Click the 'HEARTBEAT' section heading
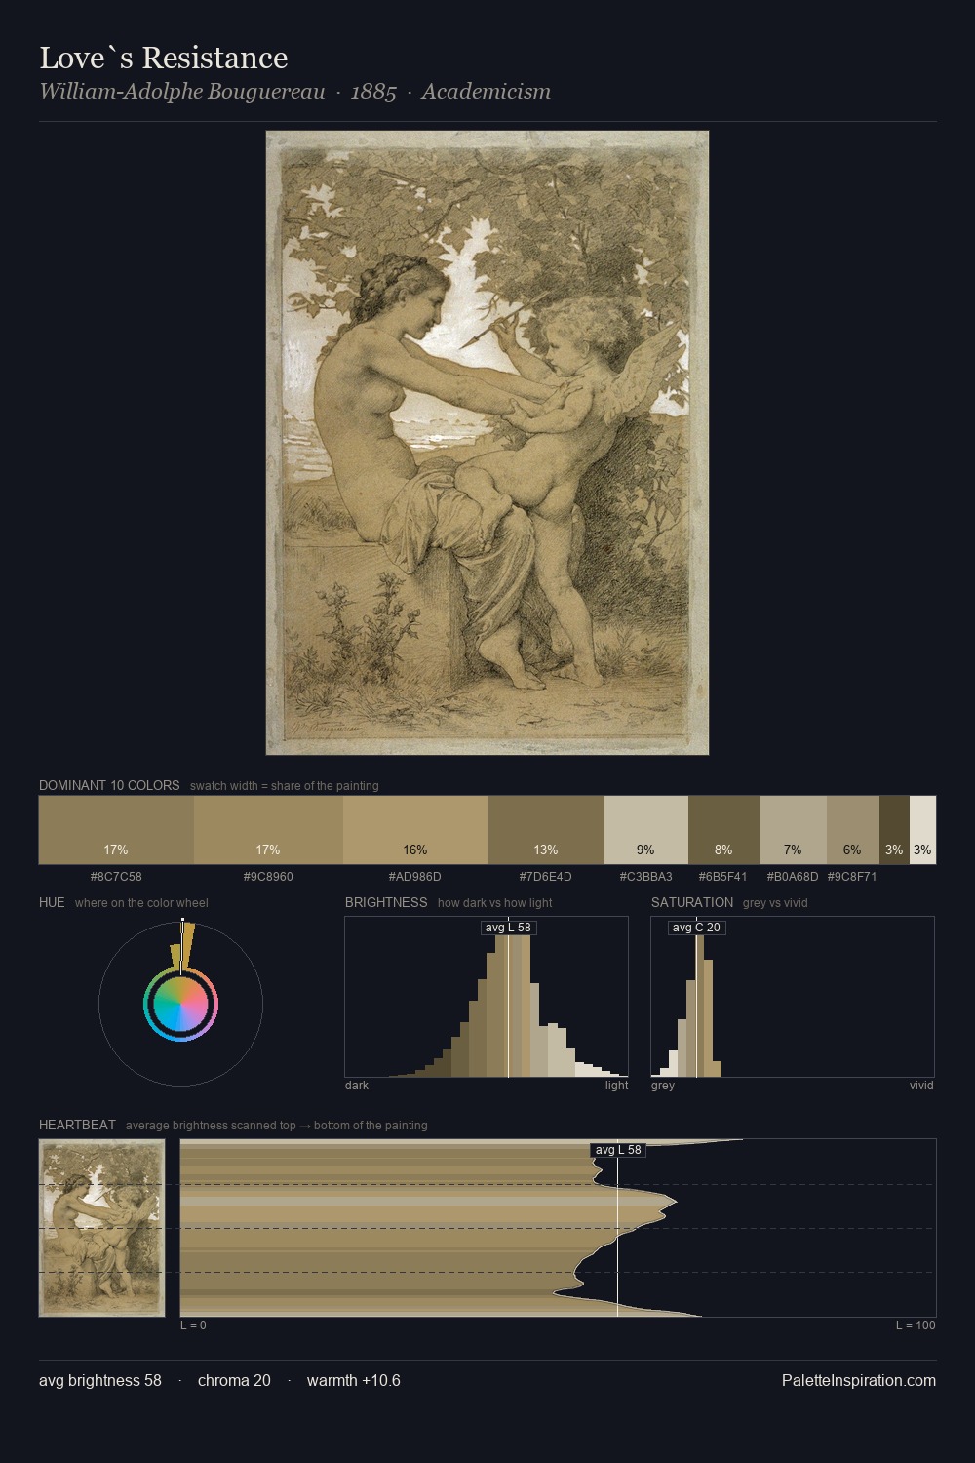 77,1125
